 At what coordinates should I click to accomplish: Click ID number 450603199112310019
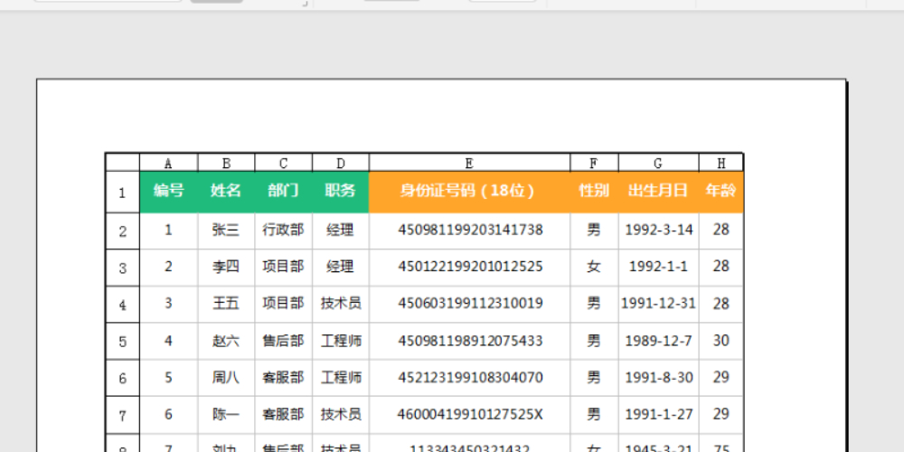(470, 304)
